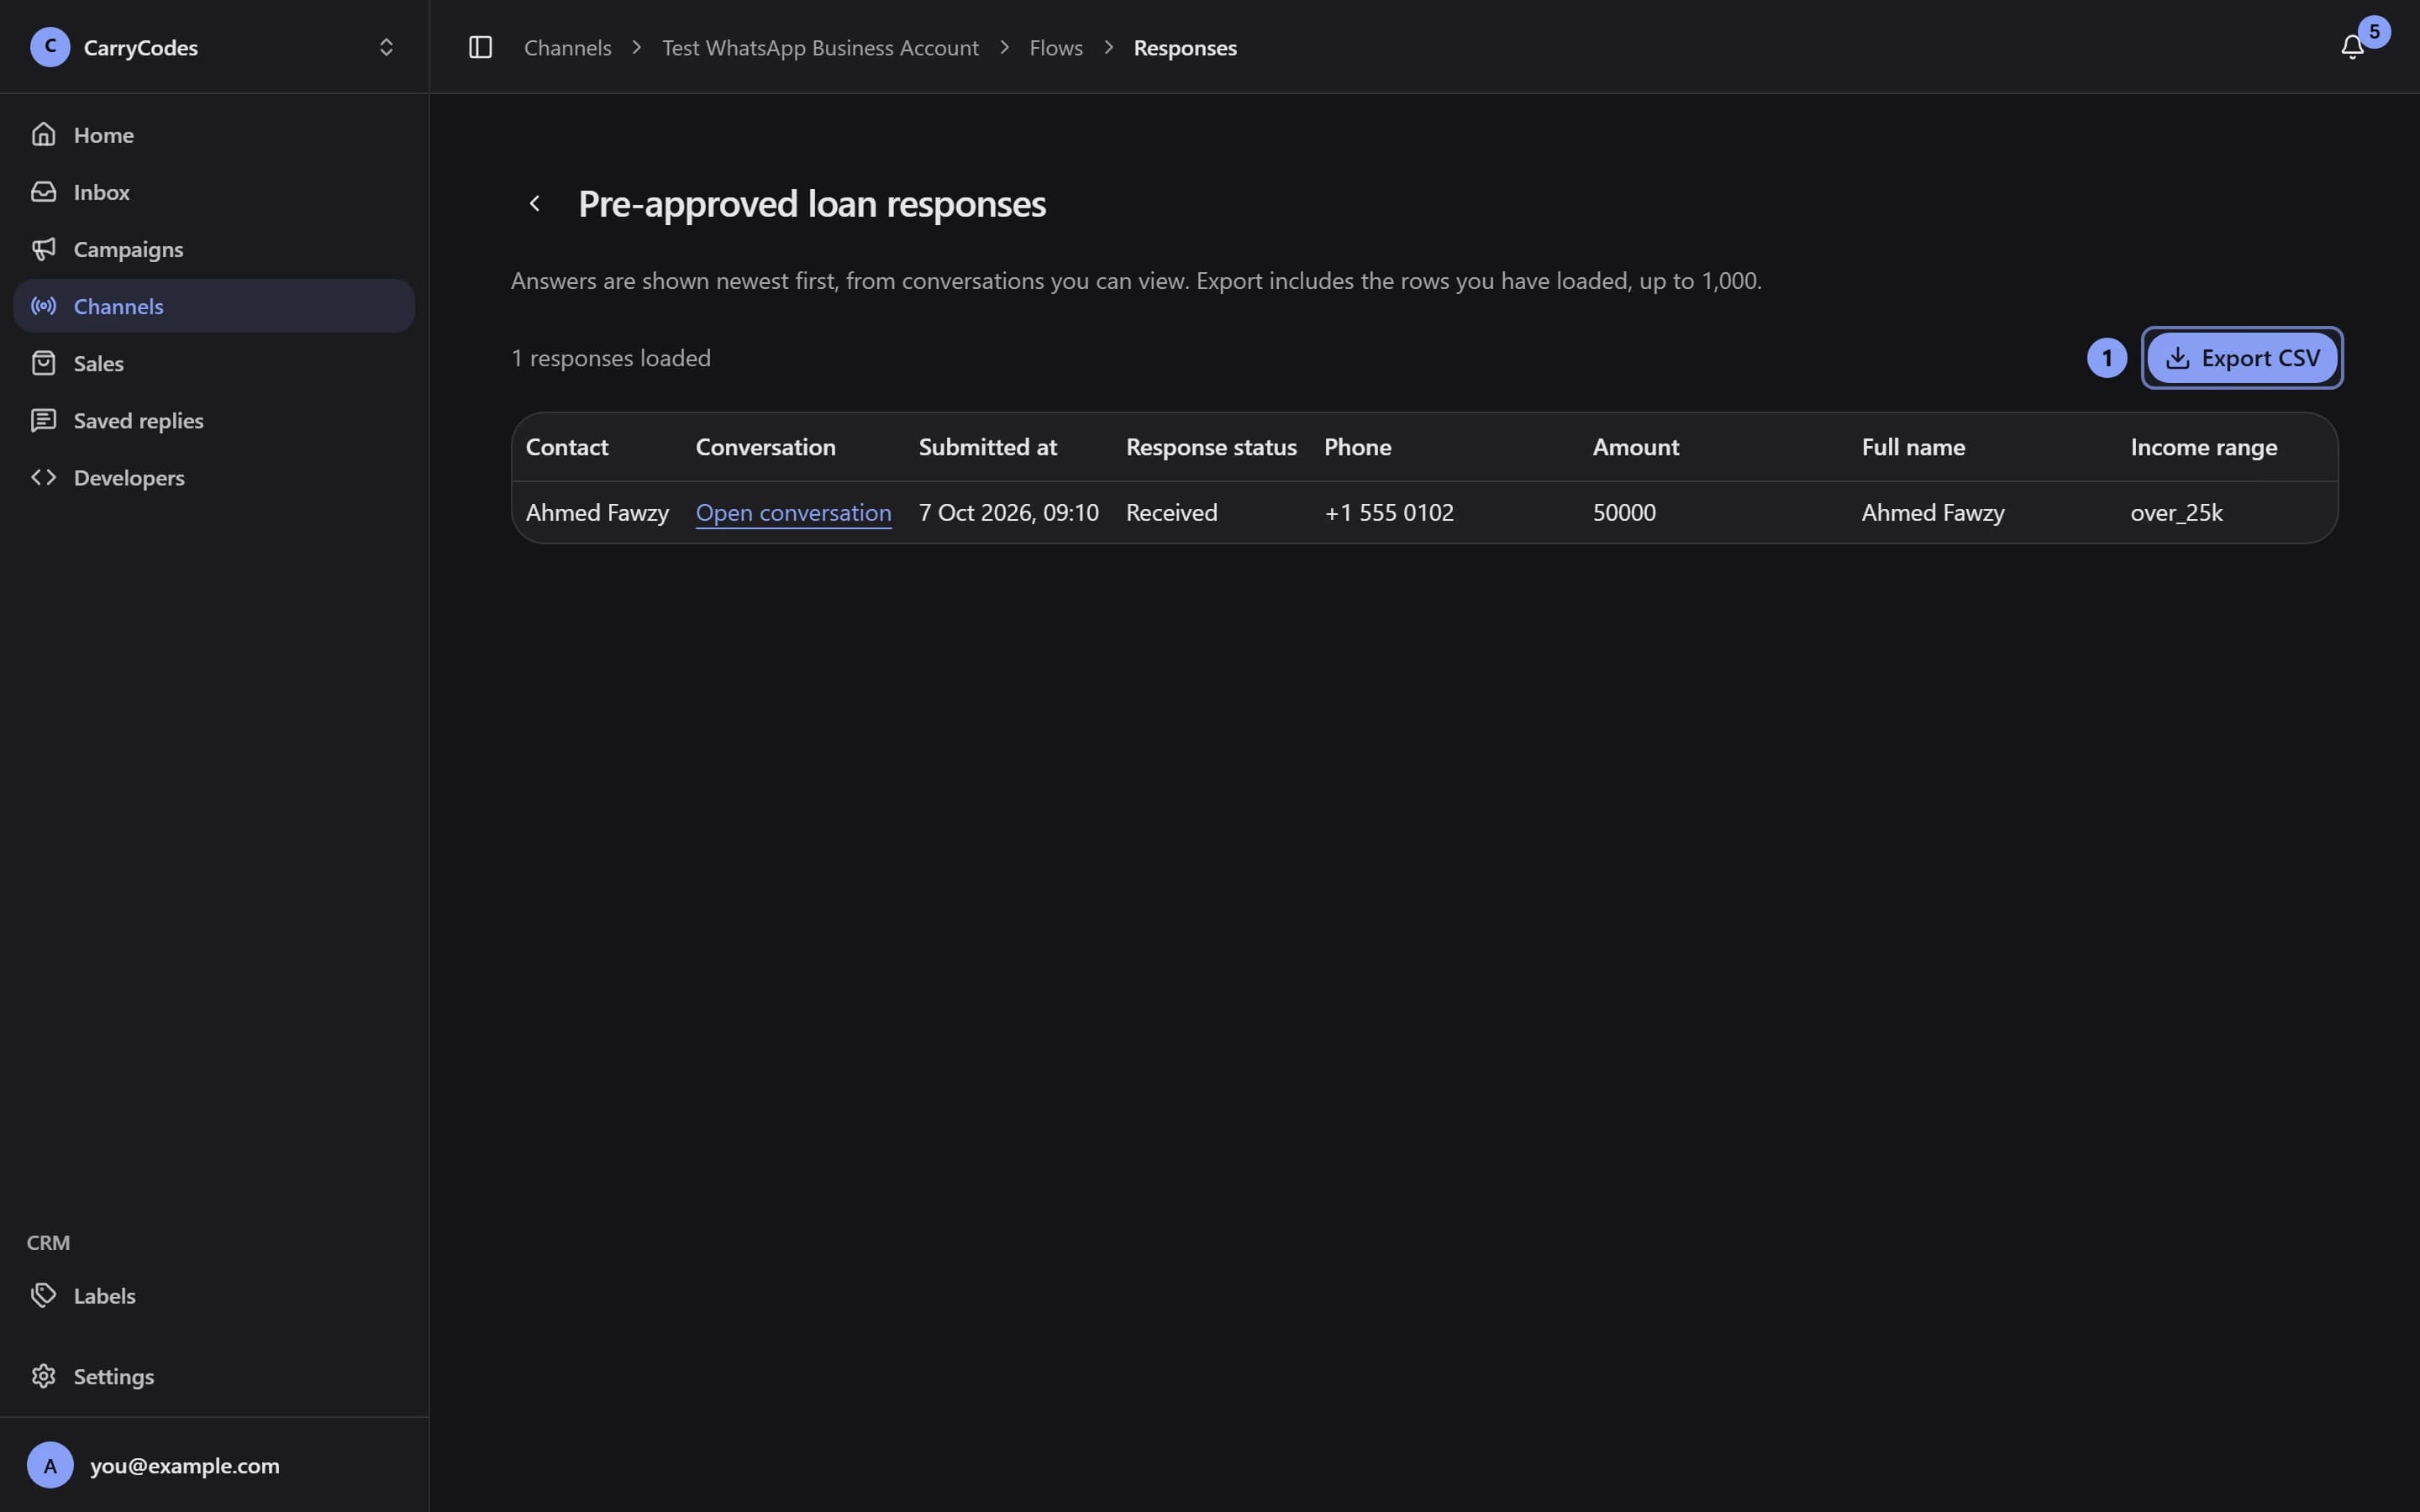
Task: Select the +1 555 0102 phone cell
Action: 1388,512
